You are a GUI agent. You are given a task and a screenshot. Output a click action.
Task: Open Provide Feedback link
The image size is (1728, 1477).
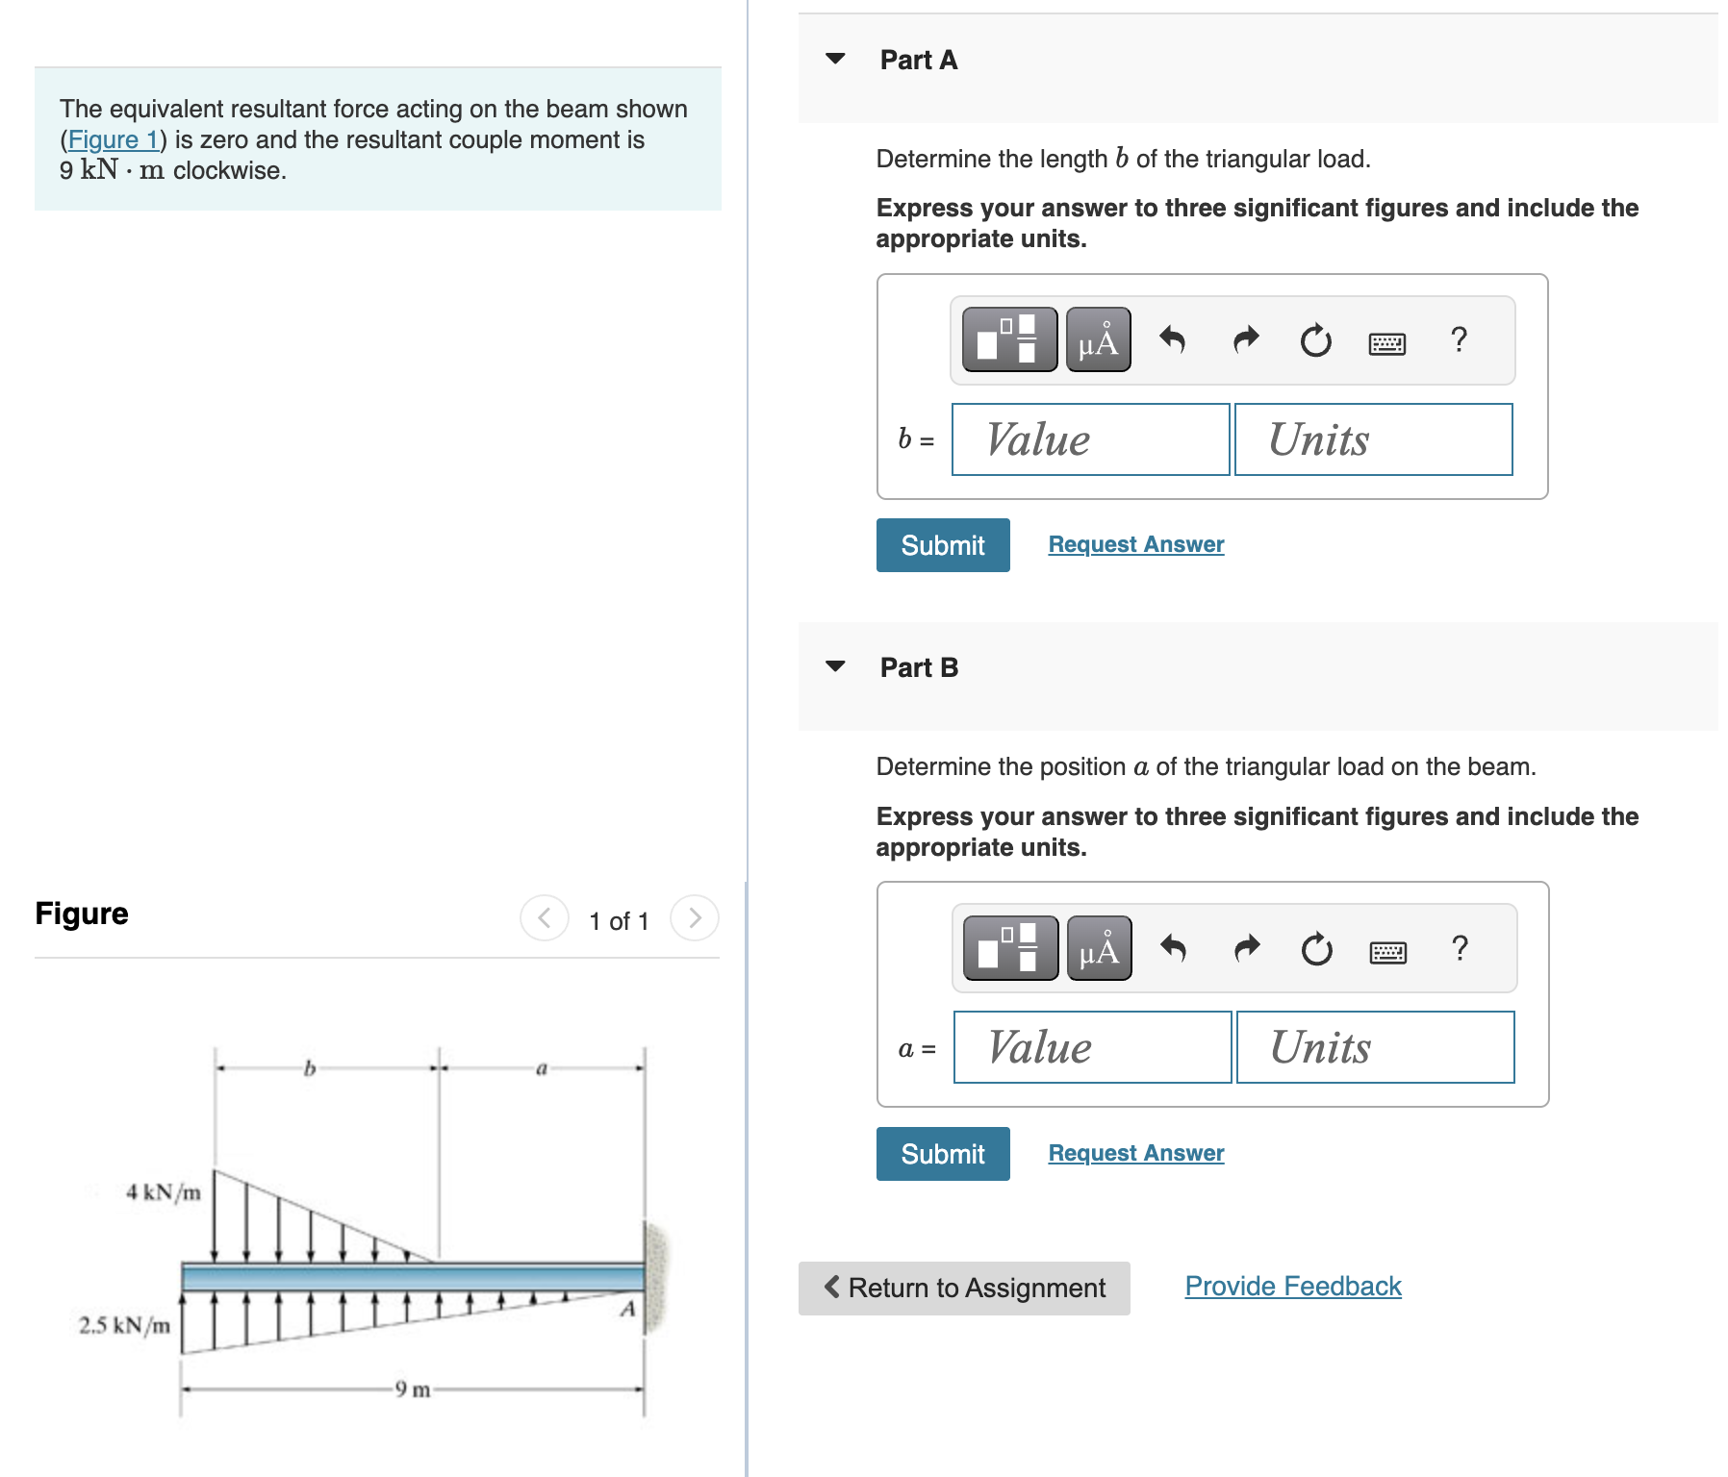(1292, 1286)
